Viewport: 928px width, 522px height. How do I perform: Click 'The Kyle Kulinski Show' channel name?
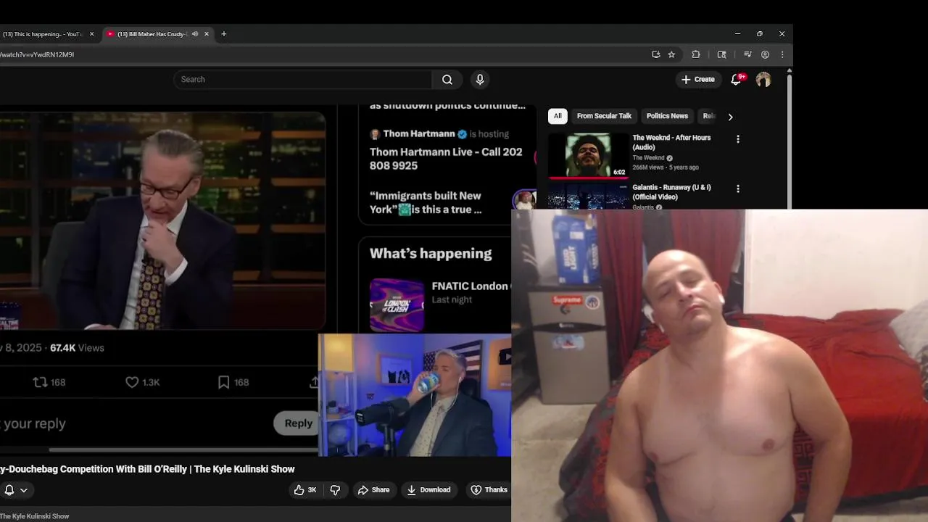pos(35,516)
